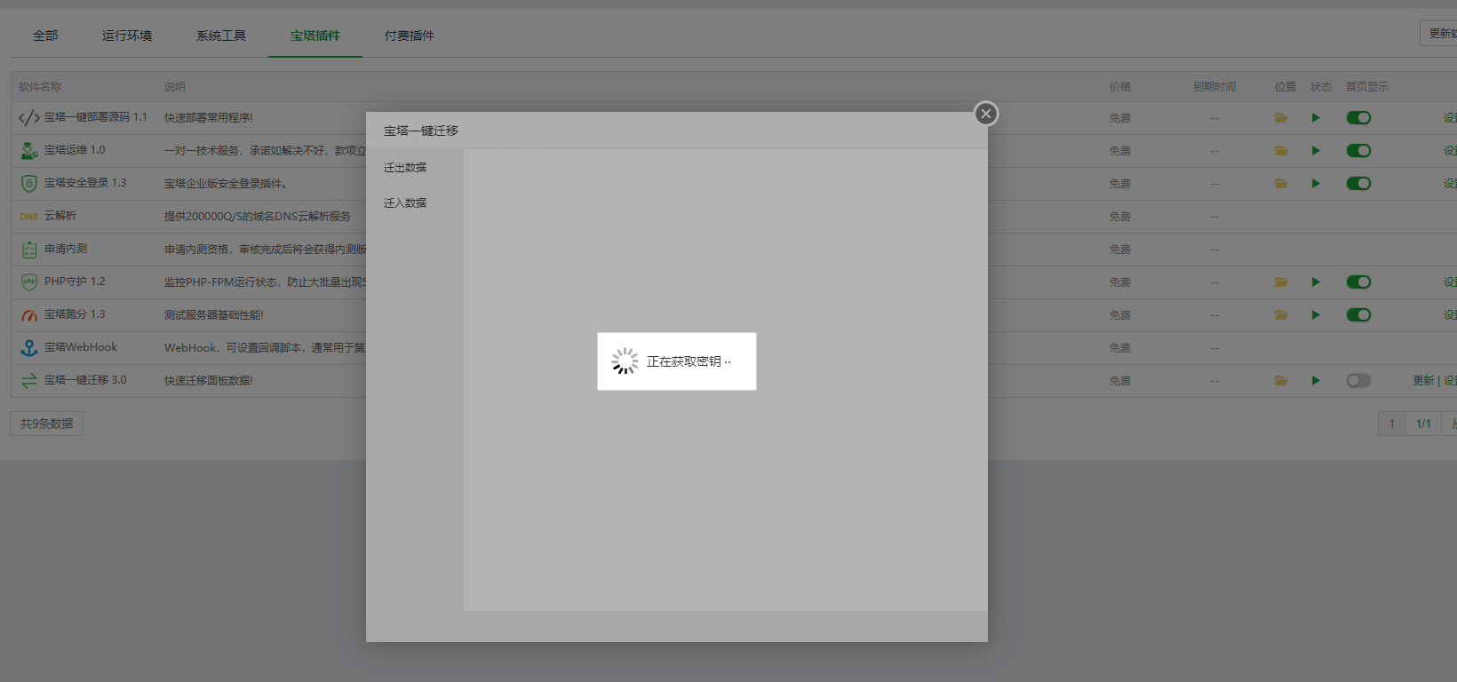Click status play icon for 宝塔一键迁移
Screen dimensions: 1457x682
click(1316, 381)
